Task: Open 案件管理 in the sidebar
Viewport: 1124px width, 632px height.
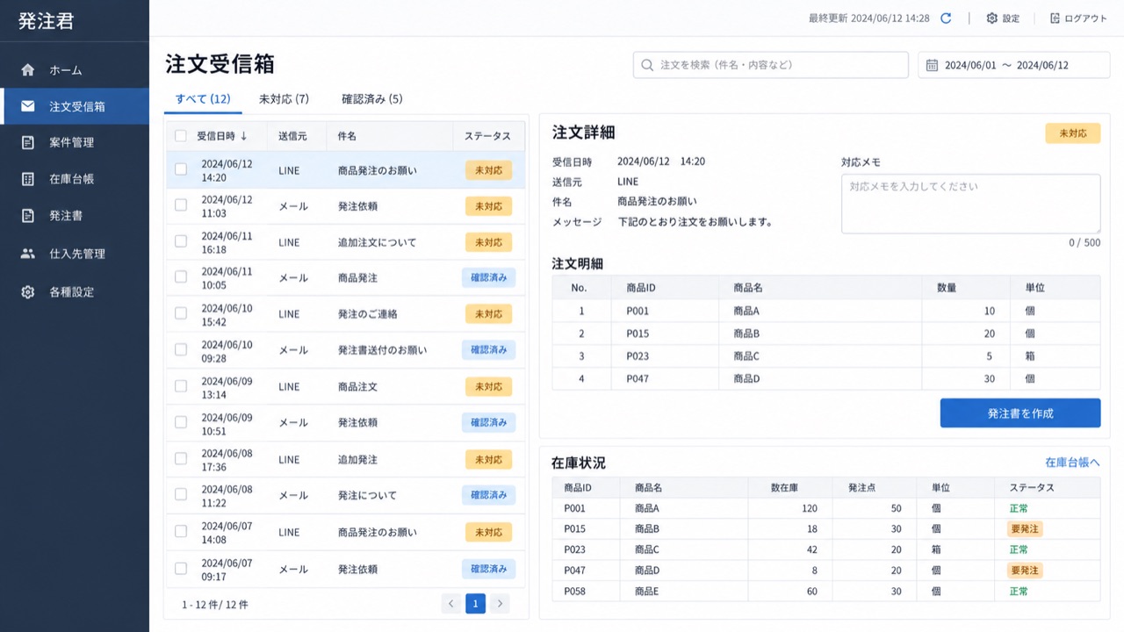Action: 75,142
